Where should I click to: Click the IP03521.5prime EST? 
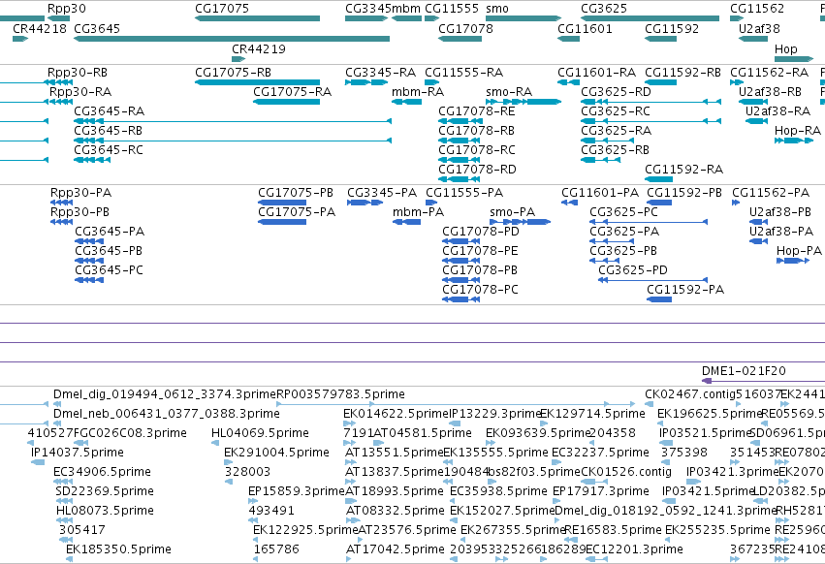(664, 443)
